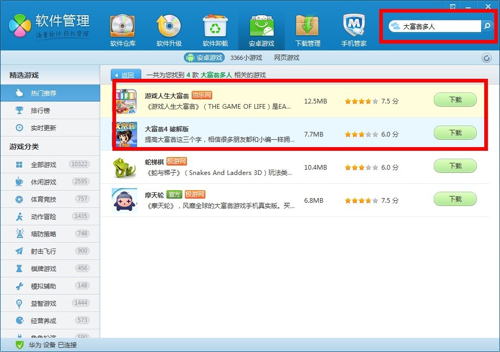Click the 返回 back button
The image size is (500, 352).
(126, 75)
